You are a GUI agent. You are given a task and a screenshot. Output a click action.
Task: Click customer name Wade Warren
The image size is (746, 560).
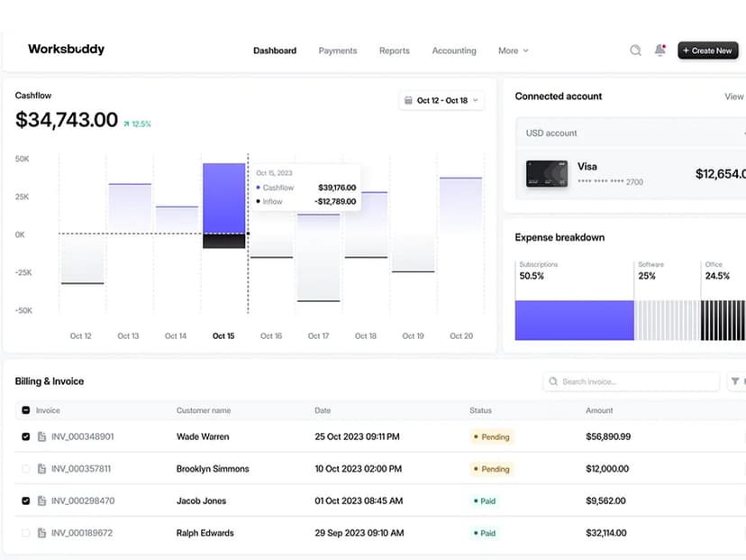(203, 436)
